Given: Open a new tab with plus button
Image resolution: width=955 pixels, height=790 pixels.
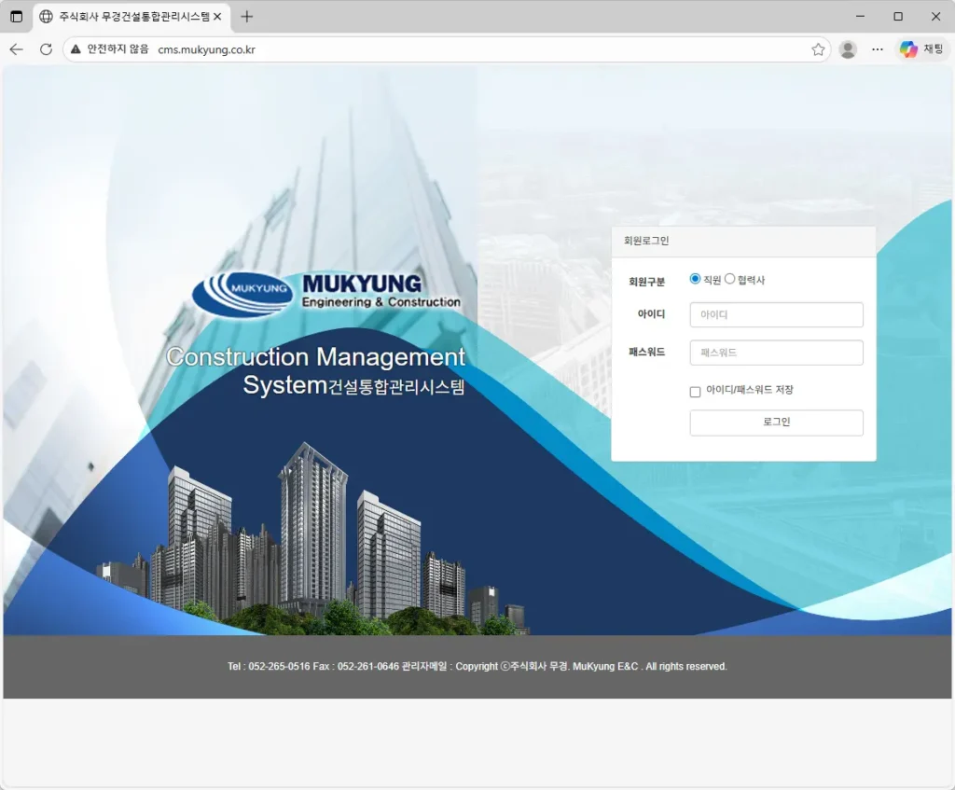Looking at the screenshot, I should [247, 17].
